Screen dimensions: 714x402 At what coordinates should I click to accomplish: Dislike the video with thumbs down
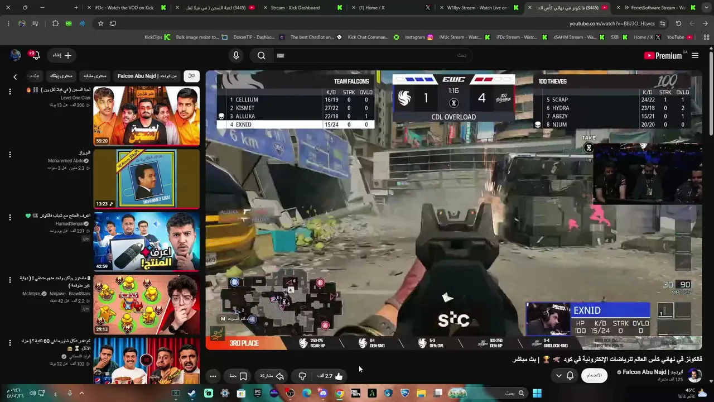pos(302,376)
